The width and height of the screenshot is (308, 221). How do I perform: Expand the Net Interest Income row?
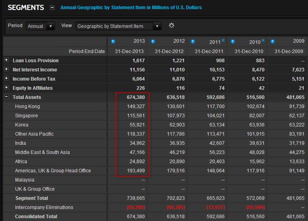[x=6, y=69]
